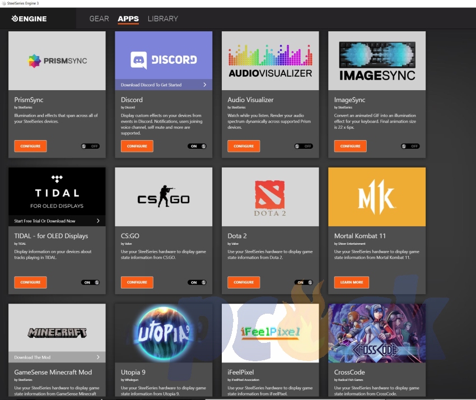Enable the ImageSync toggle

[x=410, y=146]
